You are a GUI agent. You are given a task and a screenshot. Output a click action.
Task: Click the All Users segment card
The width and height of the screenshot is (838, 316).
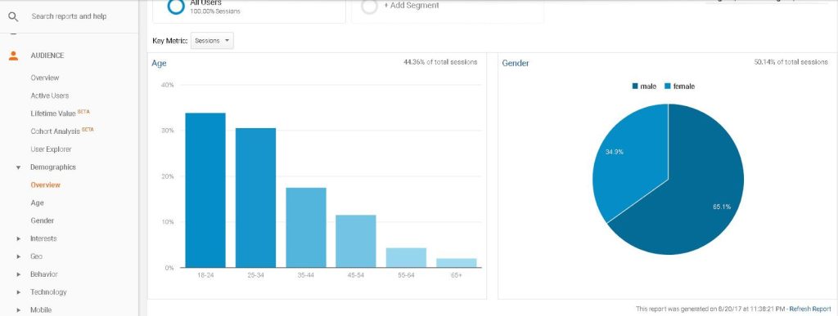249,11
